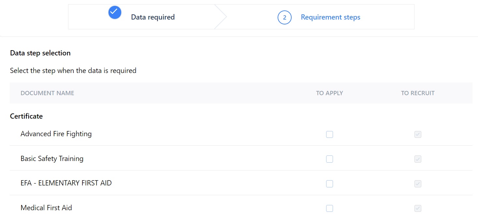Select the Basic Safety Training row label
The image size is (478, 219).
(52, 159)
